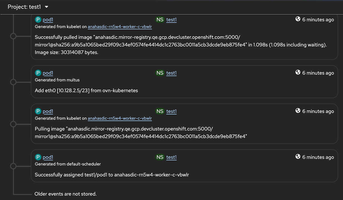Viewport: 343px width, 200px height.
Task: Open the pod1 link in the multus event
Action: click(x=48, y=73)
